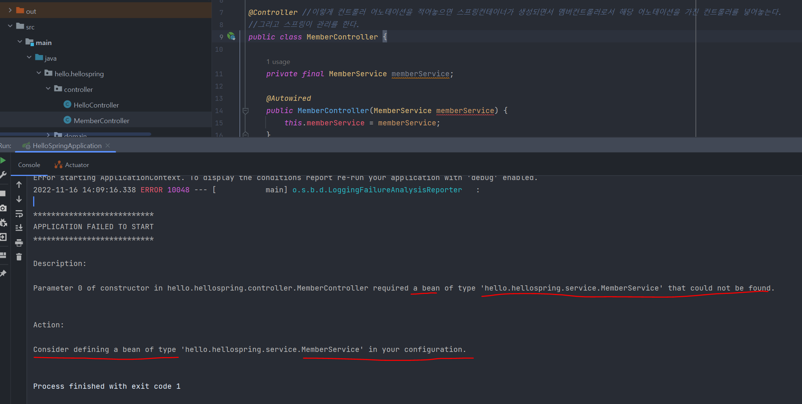
Task: Toggle the pin tab icon in Run panel
Action: coord(3,273)
